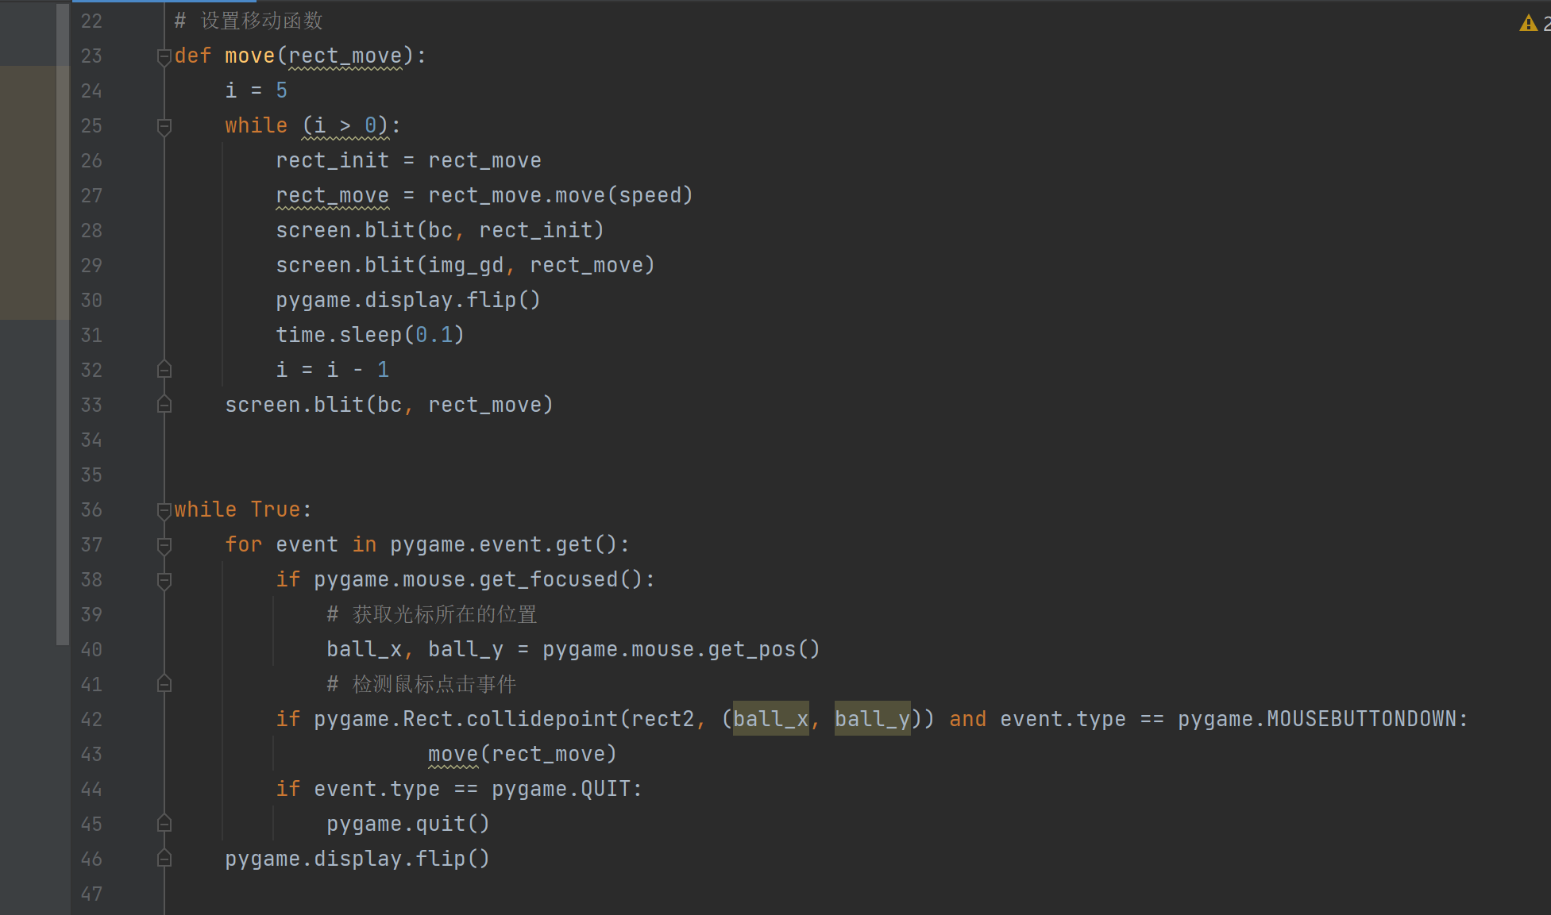Collapse the while (i > 0) loop fold
Image resolution: width=1551 pixels, height=915 pixels.
164,126
